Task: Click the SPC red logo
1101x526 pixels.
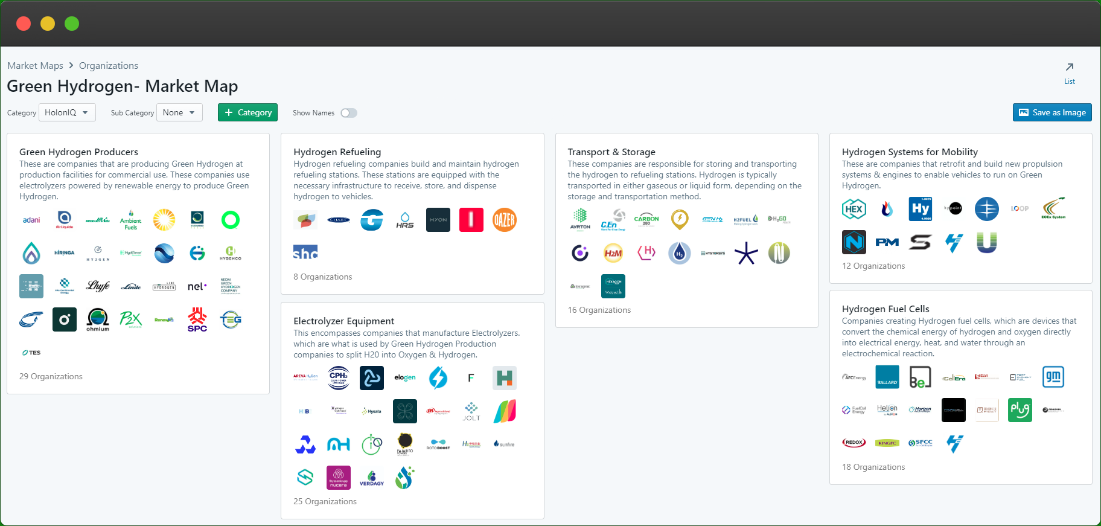Action: click(197, 319)
